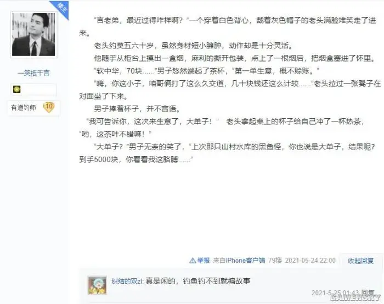
Task: Click the level 10 heart badge
Action: pos(49,107)
